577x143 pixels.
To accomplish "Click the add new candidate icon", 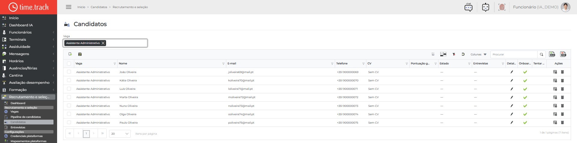I will (x=70, y=54).
